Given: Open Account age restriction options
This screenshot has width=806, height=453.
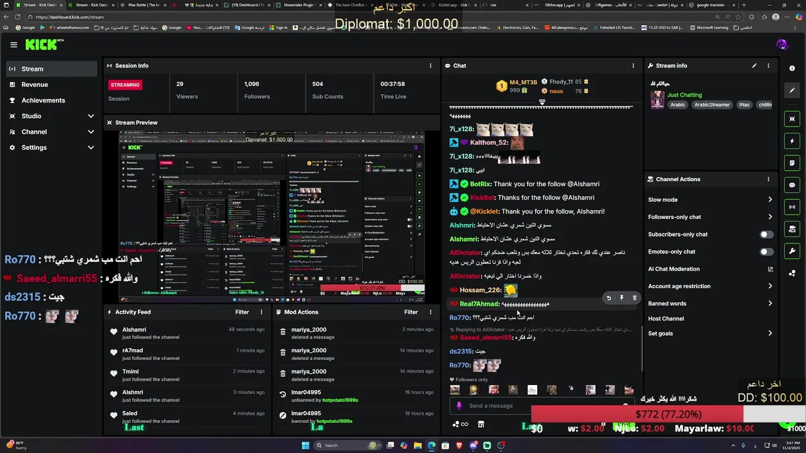Looking at the screenshot, I should [x=770, y=286].
